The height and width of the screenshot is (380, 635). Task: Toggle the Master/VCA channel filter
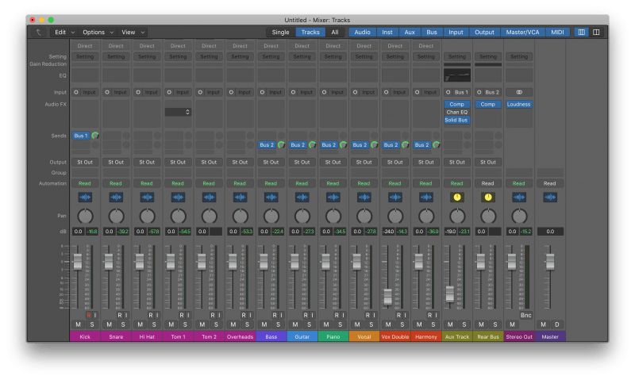pos(522,33)
